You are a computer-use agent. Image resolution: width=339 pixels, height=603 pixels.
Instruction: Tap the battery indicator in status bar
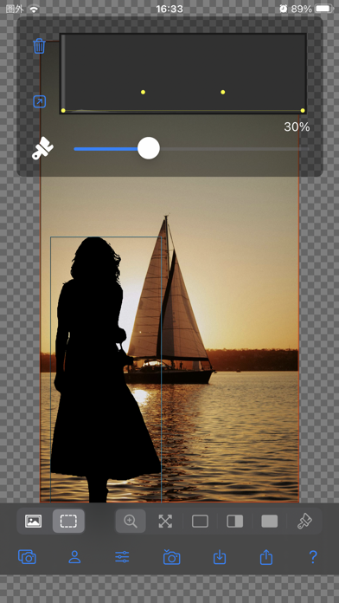point(324,8)
